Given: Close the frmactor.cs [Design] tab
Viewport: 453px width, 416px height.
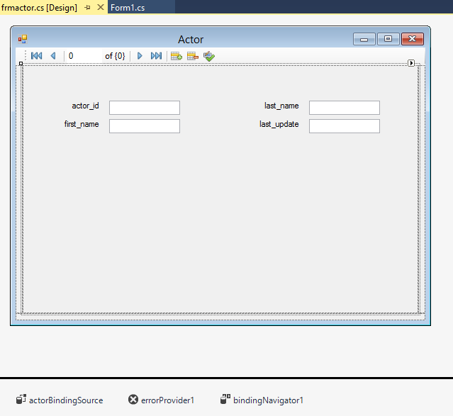Looking at the screenshot, I should click(101, 7).
